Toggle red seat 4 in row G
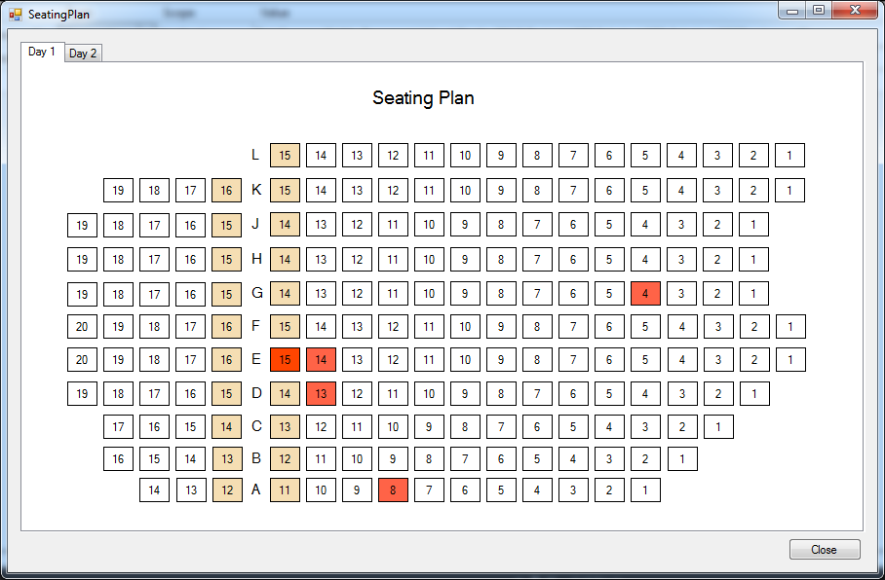This screenshot has width=885, height=580. (x=645, y=293)
